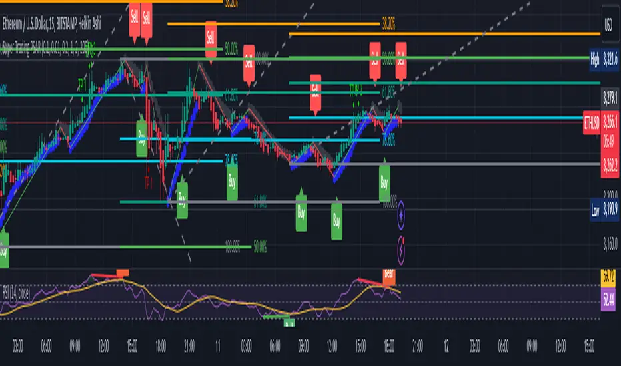Click the Buy label nearest the sparkle icon
Screen dimensions: 621x366
[x=384, y=180]
